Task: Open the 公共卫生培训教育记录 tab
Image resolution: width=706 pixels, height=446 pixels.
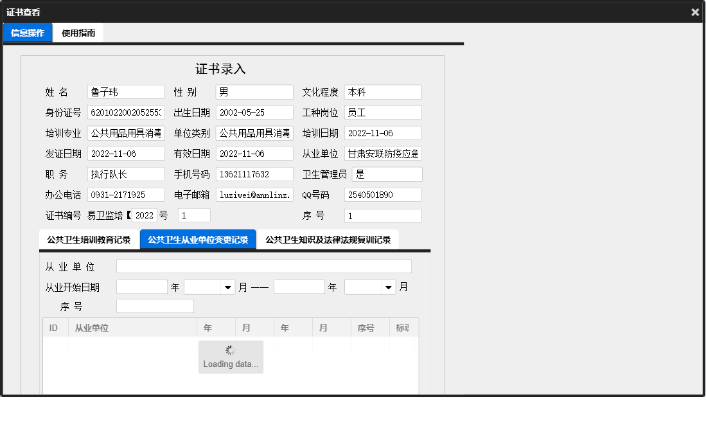Action: (x=90, y=238)
